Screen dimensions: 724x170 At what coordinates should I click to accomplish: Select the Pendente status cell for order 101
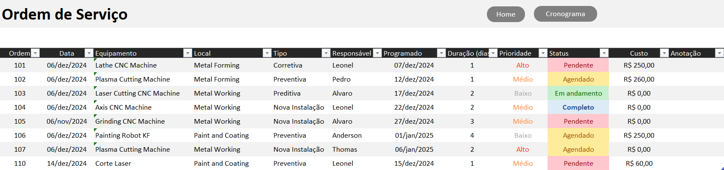(x=578, y=65)
